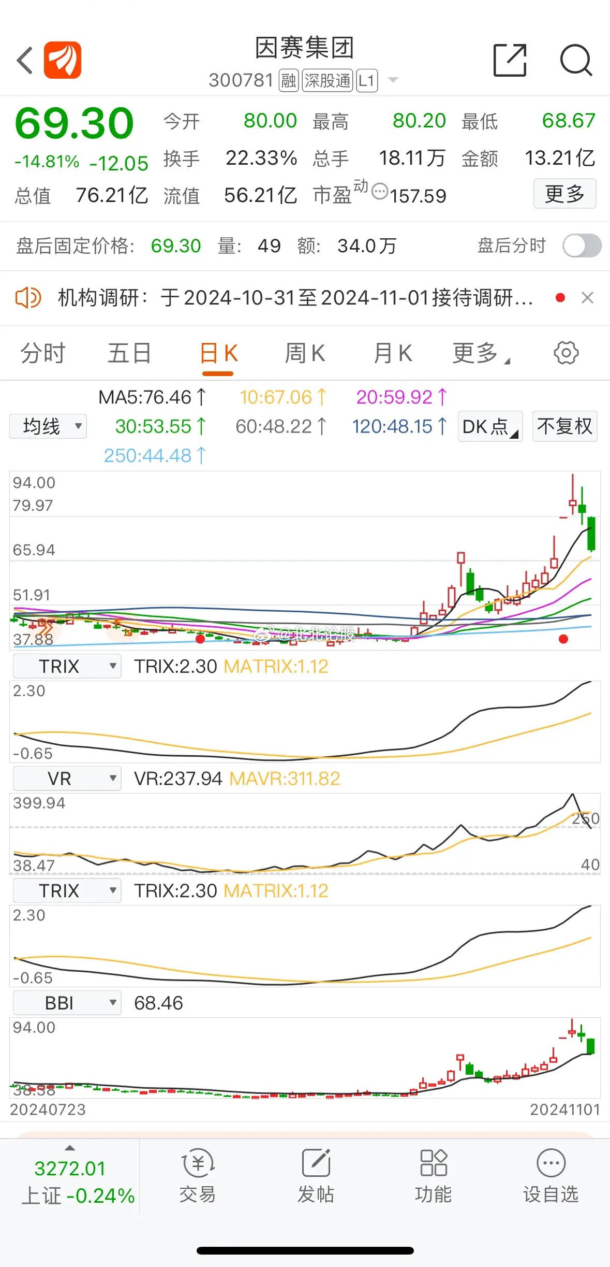This screenshot has height=1267, width=610.
Task: Tap the 盘后固定价格 69.30 value
Action: [x=176, y=246]
